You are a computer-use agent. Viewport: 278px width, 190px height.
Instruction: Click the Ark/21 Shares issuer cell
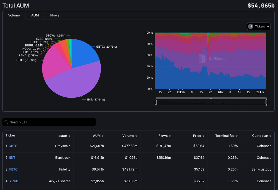[60, 181]
